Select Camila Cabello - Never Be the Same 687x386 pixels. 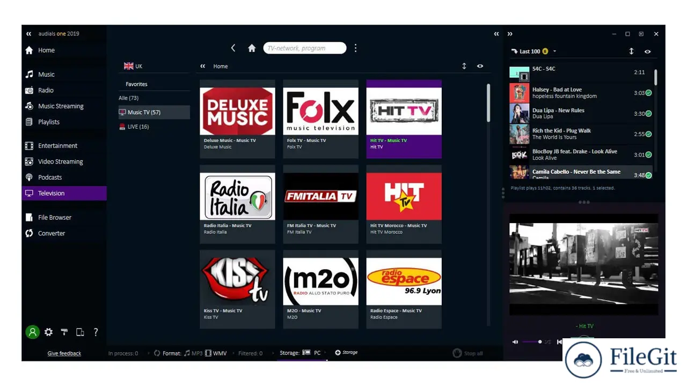[x=581, y=173]
